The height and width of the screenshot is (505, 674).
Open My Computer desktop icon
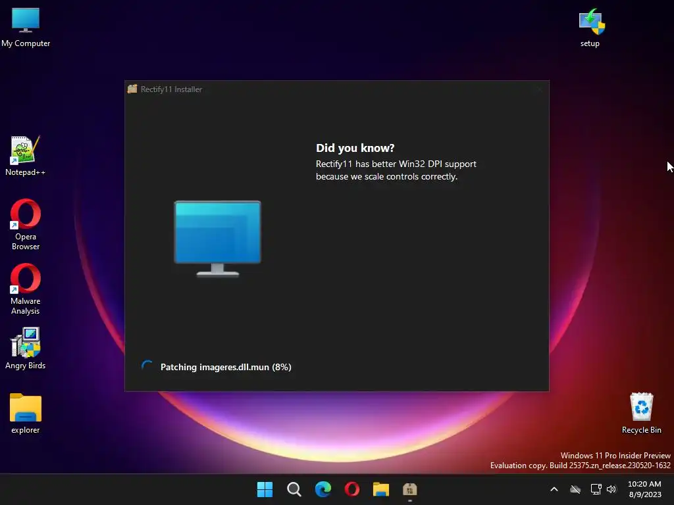(x=26, y=27)
